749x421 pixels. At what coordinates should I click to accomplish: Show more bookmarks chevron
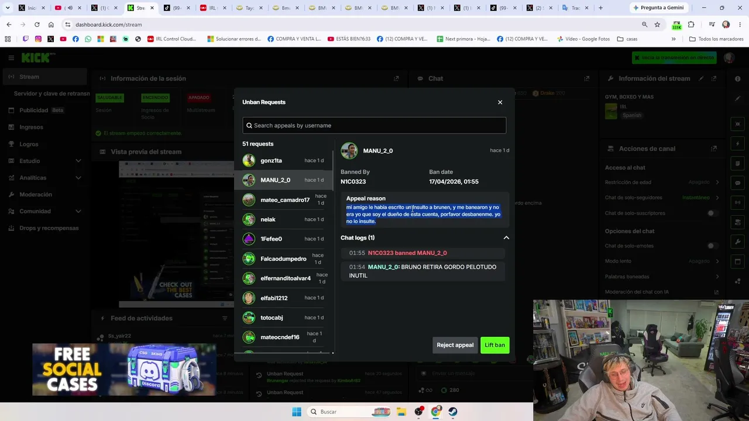[x=674, y=39]
